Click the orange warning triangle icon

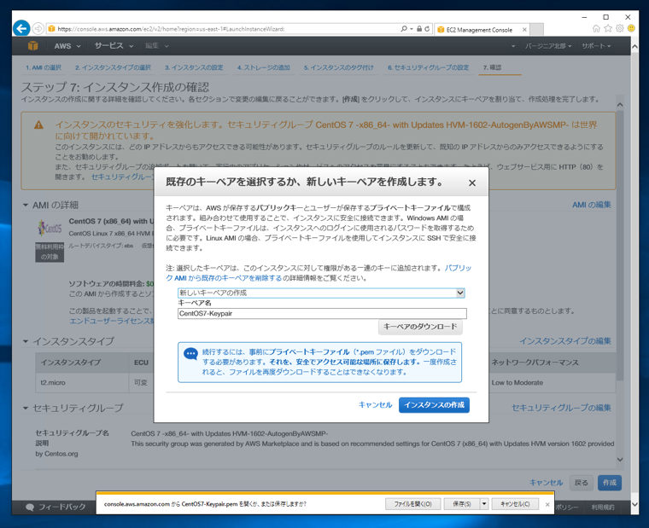[38, 125]
